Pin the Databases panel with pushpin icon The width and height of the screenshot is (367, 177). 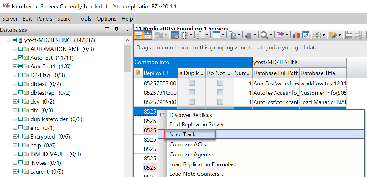pos(116,29)
